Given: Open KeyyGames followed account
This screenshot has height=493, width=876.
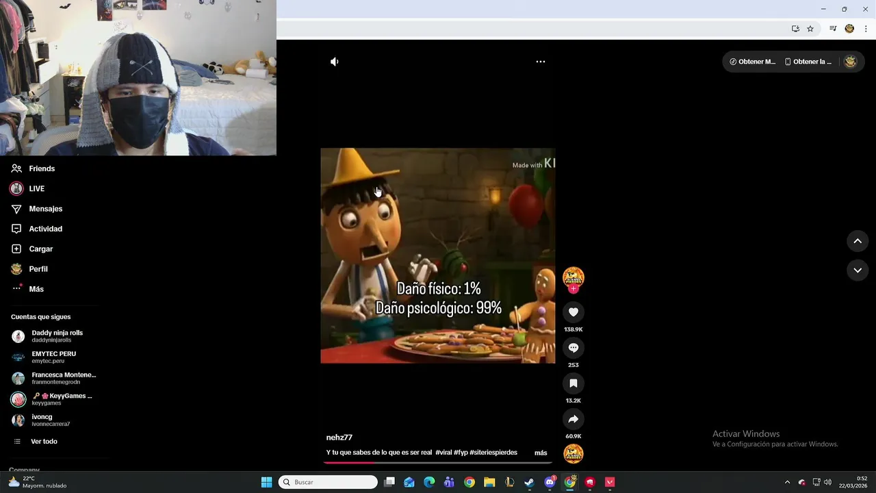Looking at the screenshot, I should coord(55,399).
